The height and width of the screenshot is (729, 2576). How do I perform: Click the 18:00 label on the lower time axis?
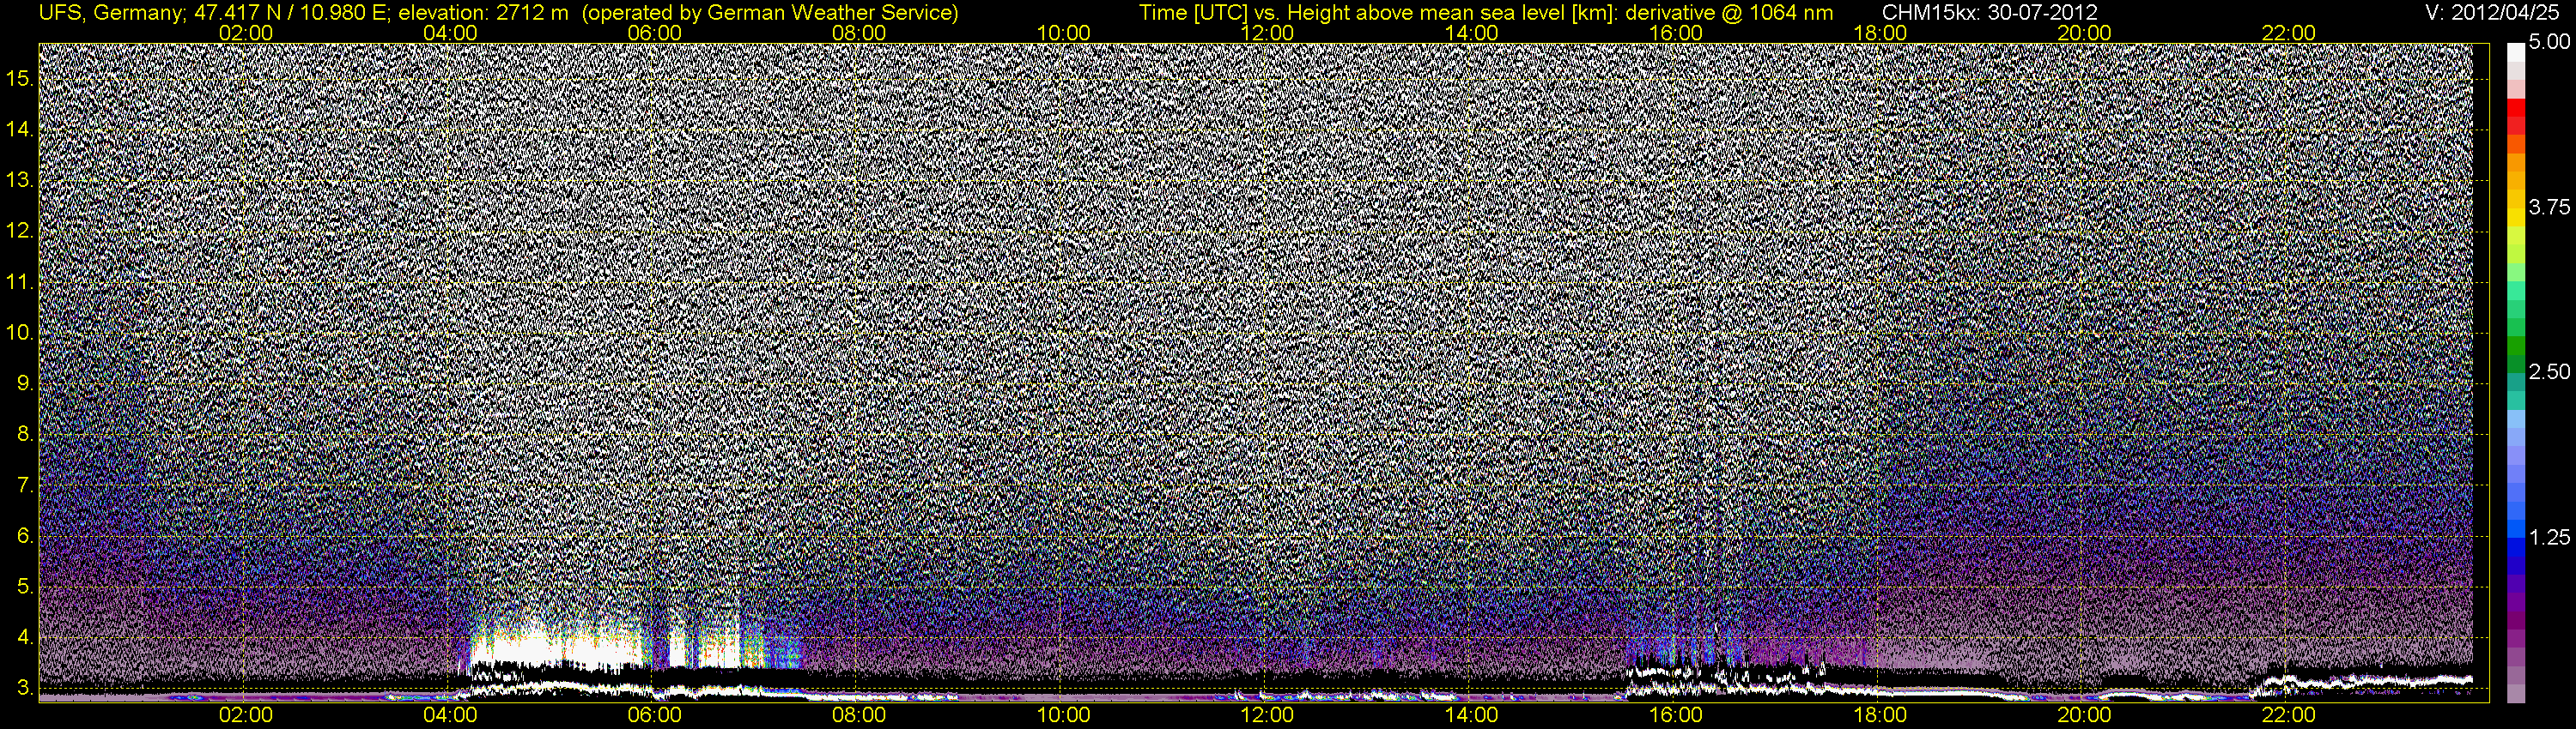point(1880,715)
